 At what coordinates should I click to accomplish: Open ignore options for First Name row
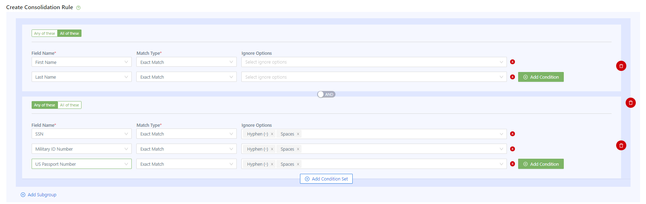tap(374, 62)
